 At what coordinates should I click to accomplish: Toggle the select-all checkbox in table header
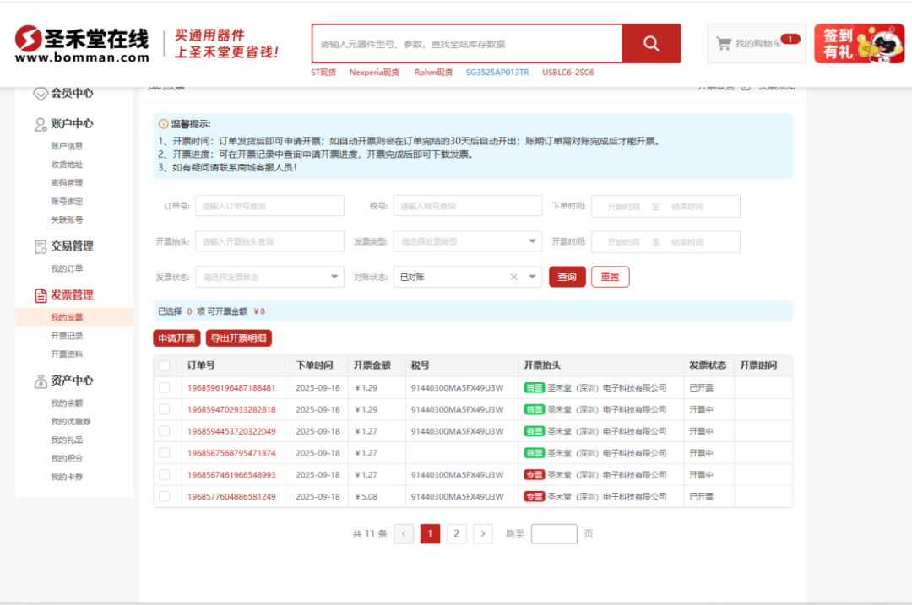click(165, 366)
